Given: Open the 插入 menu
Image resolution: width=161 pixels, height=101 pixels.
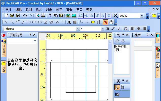Looking at the screenshot, I should tap(39, 10).
